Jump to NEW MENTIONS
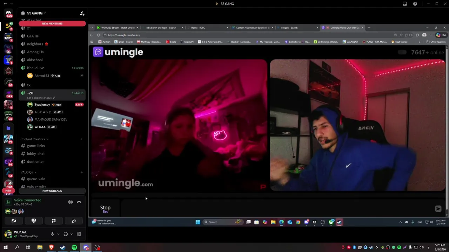 click(52, 23)
